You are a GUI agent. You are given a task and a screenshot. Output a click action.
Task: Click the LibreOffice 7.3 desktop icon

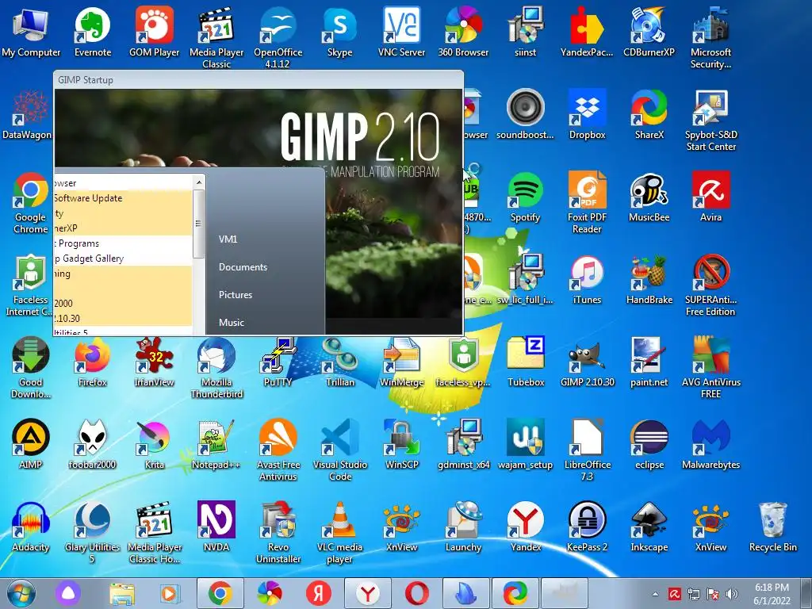tap(588, 450)
